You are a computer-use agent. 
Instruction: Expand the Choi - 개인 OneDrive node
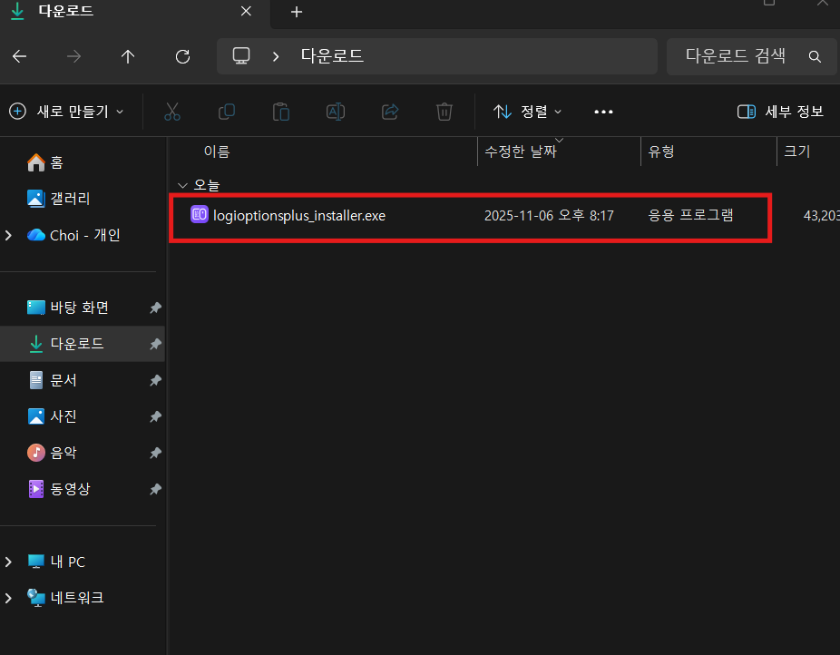coord(9,235)
